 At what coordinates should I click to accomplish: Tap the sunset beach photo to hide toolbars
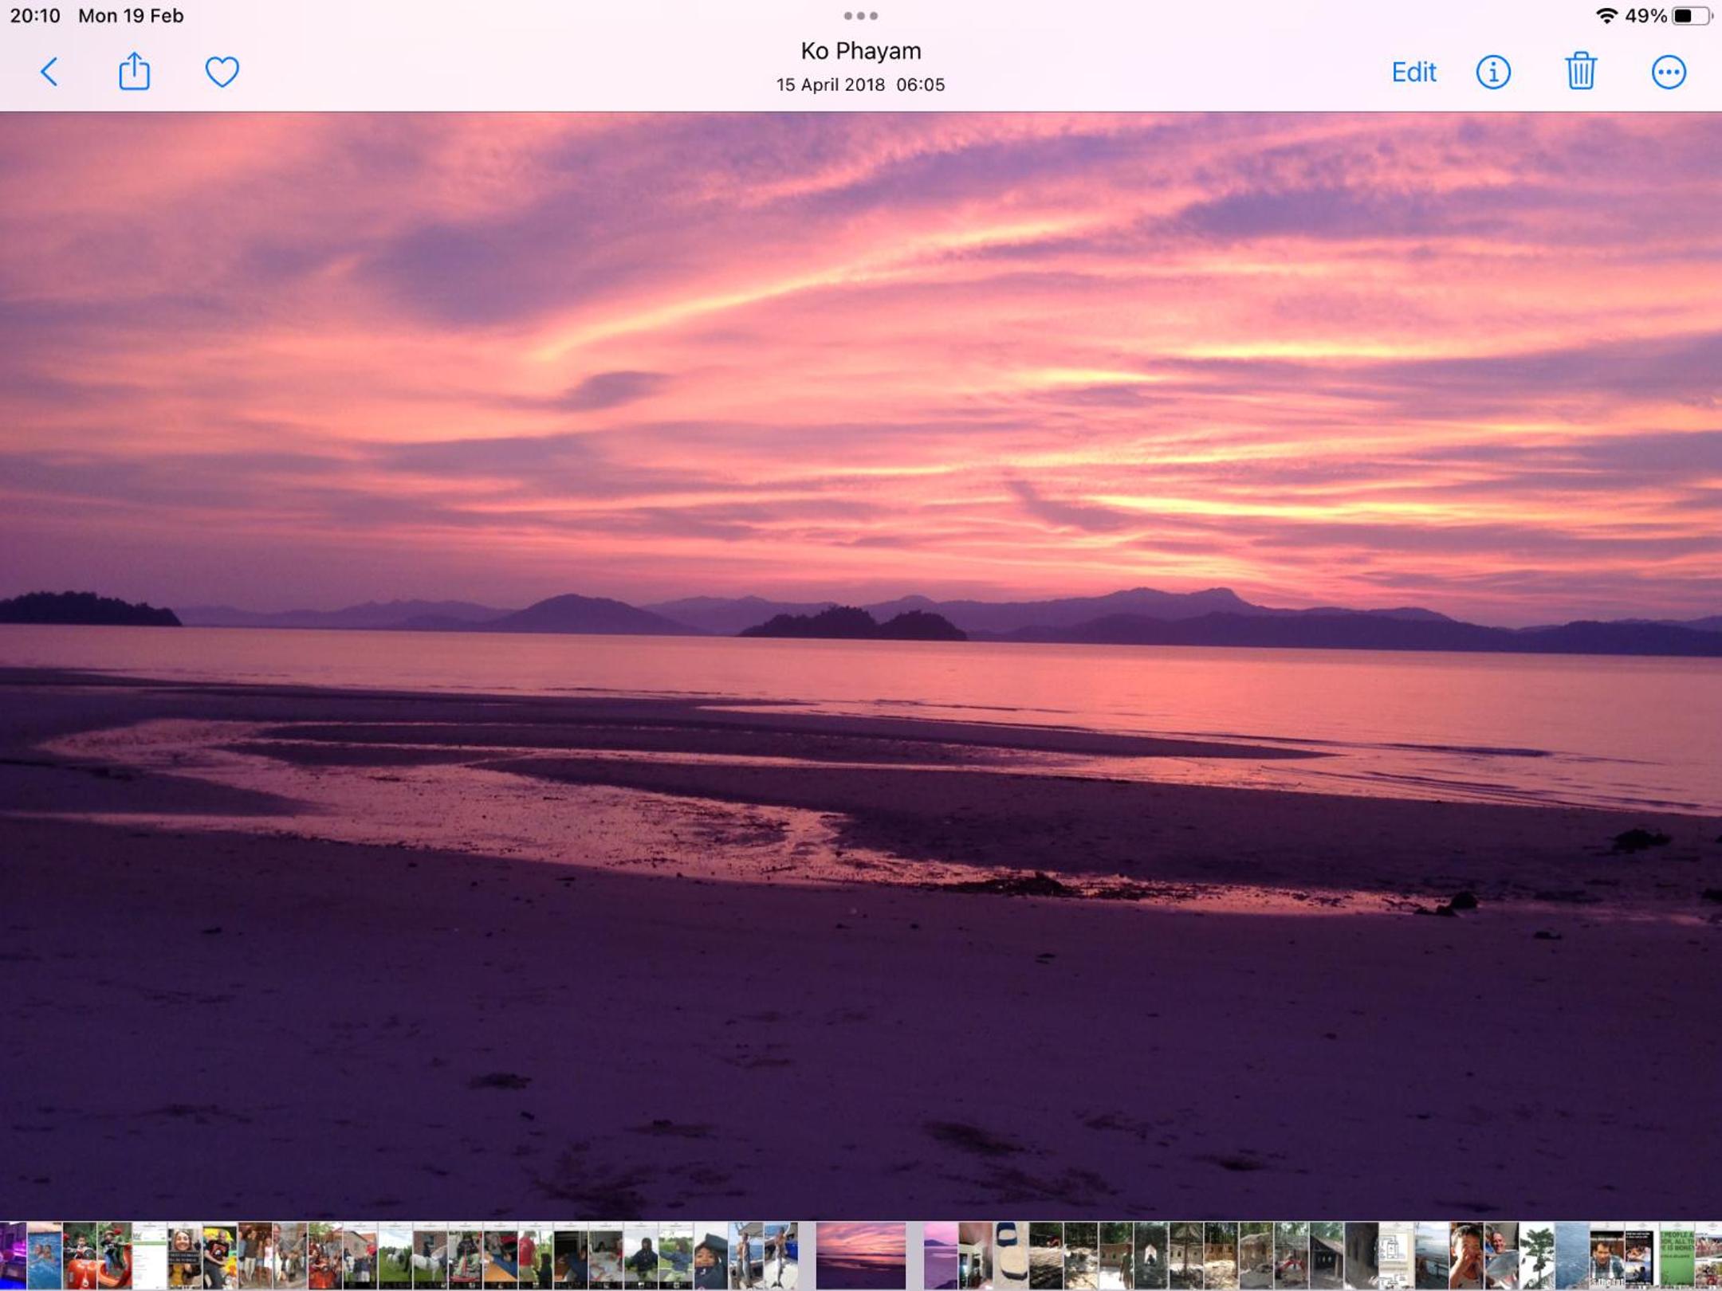pyautogui.click(x=861, y=665)
